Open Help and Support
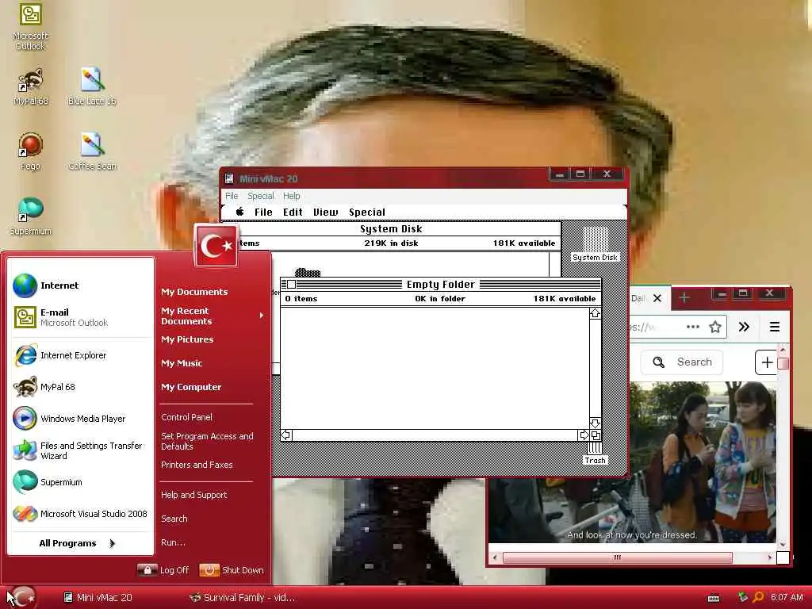This screenshot has width=812, height=609. click(193, 495)
